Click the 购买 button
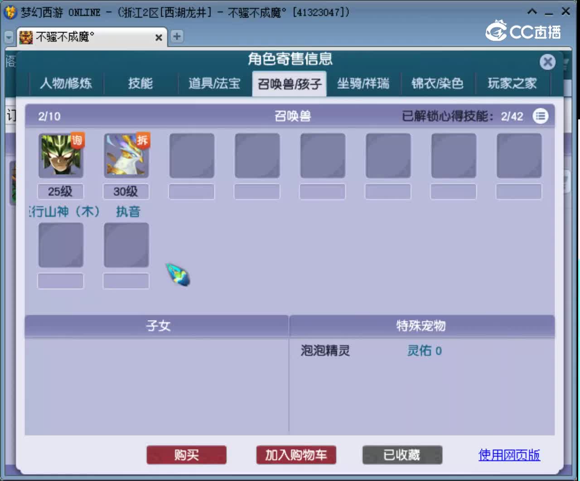This screenshot has height=481, width=580. (x=186, y=455)
